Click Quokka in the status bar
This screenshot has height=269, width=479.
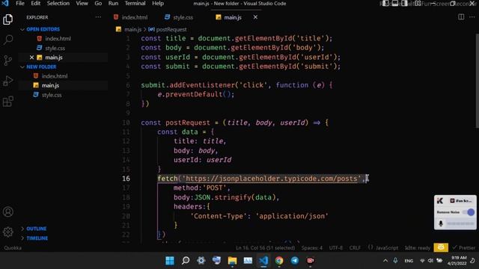13,247
